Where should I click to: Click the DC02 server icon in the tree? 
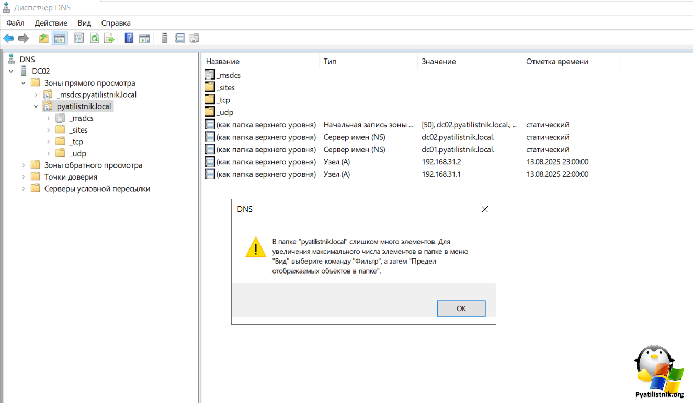click(24, 71)
